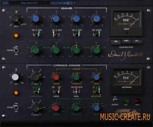This screenshot has height=127, width=153.
Task: Select the A comparison state button
Action: pos(68,3)
